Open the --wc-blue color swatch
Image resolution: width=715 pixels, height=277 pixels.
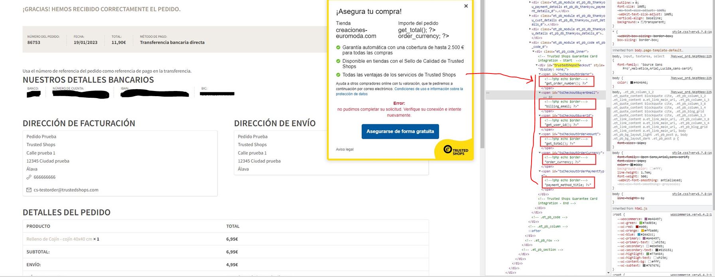pyautogui.click(x=639, y=234)
